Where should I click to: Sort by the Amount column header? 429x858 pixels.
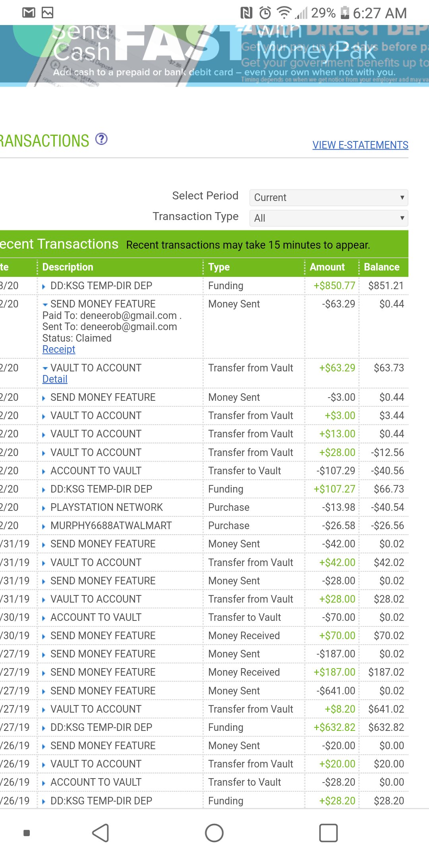point(327,267)
